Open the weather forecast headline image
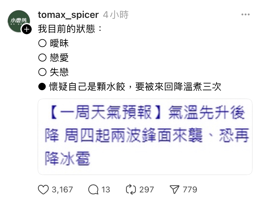This screenshot has height=201, width=260. point(145,137)
